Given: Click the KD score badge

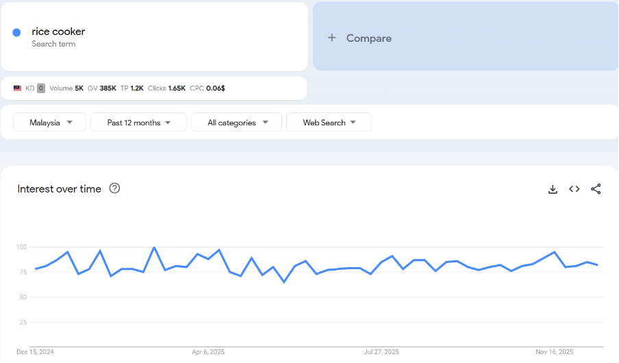Looking at the screenshot, I should click(41, 88).
